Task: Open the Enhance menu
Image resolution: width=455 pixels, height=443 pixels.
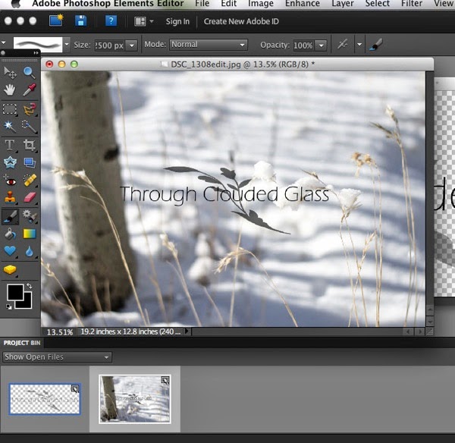Action: (302, 4)
